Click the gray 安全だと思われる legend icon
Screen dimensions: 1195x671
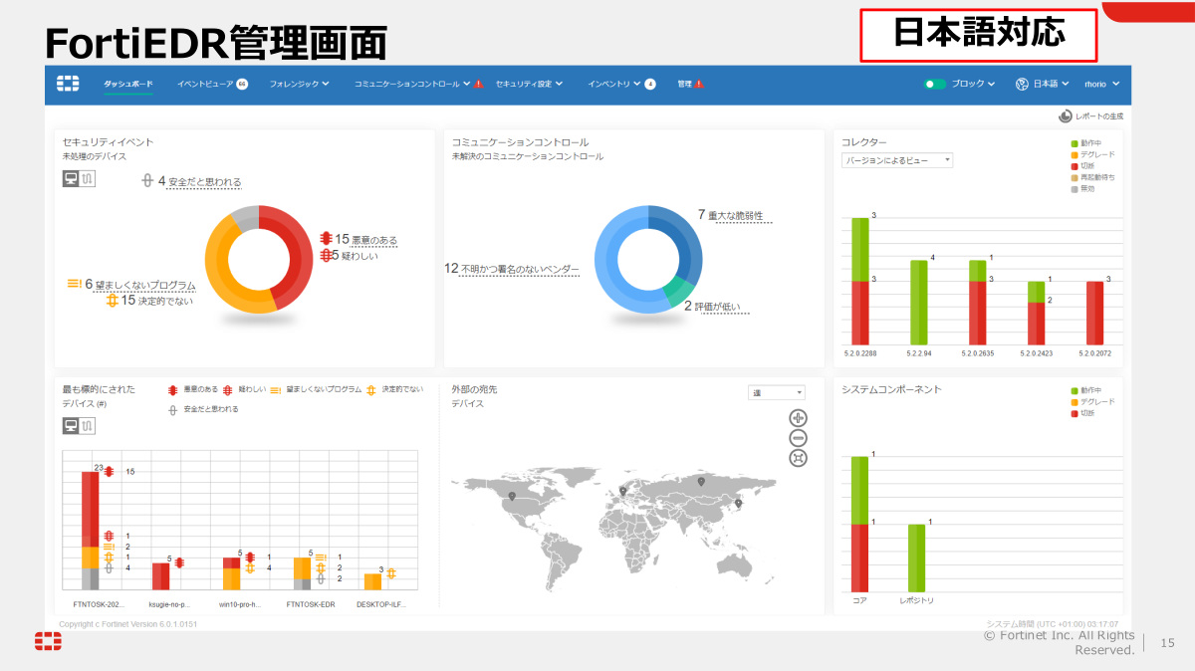point(173,409)
